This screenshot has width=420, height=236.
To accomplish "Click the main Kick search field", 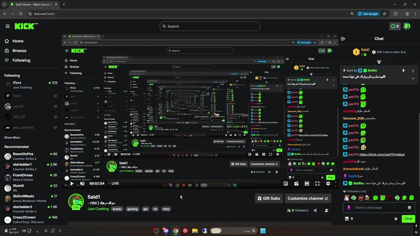I will pos(210,26).
